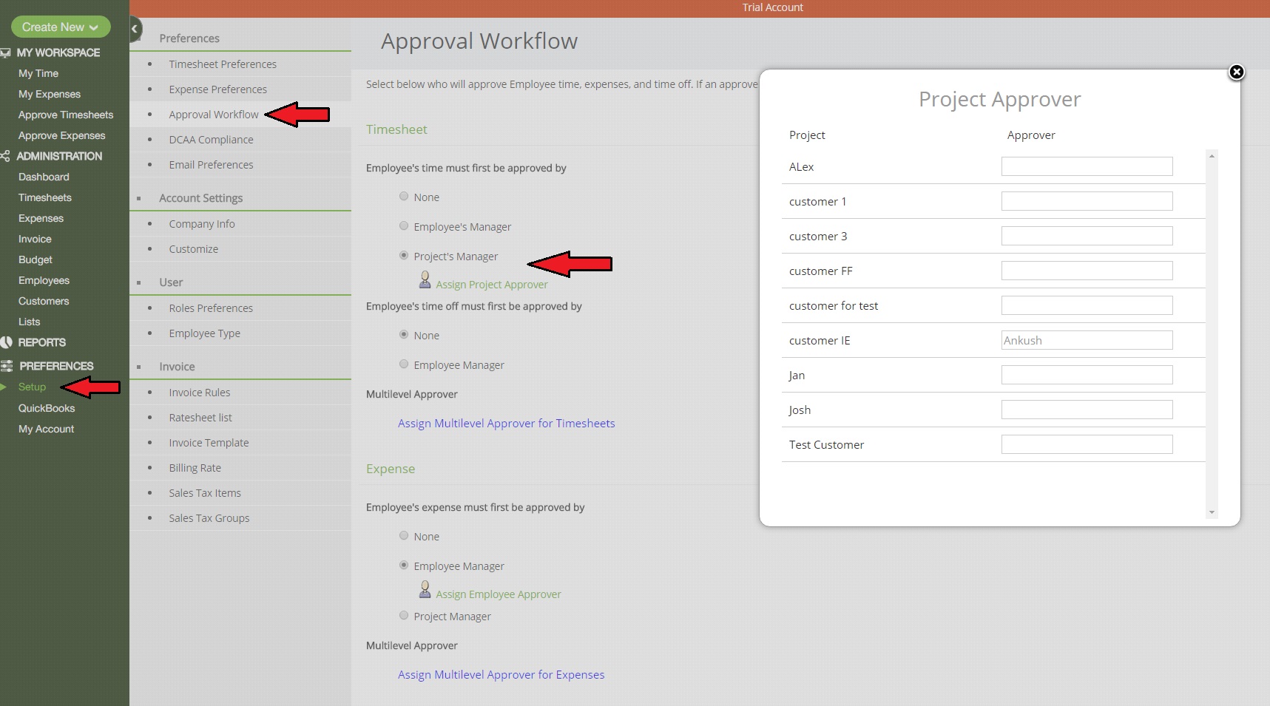Click approver field for customer IE
1270x706 pixels.
[1086, 340]
